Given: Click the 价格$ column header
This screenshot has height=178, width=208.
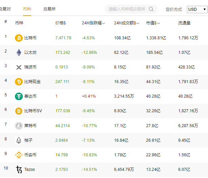Looking at the screenshot, I should click(60, 23).
